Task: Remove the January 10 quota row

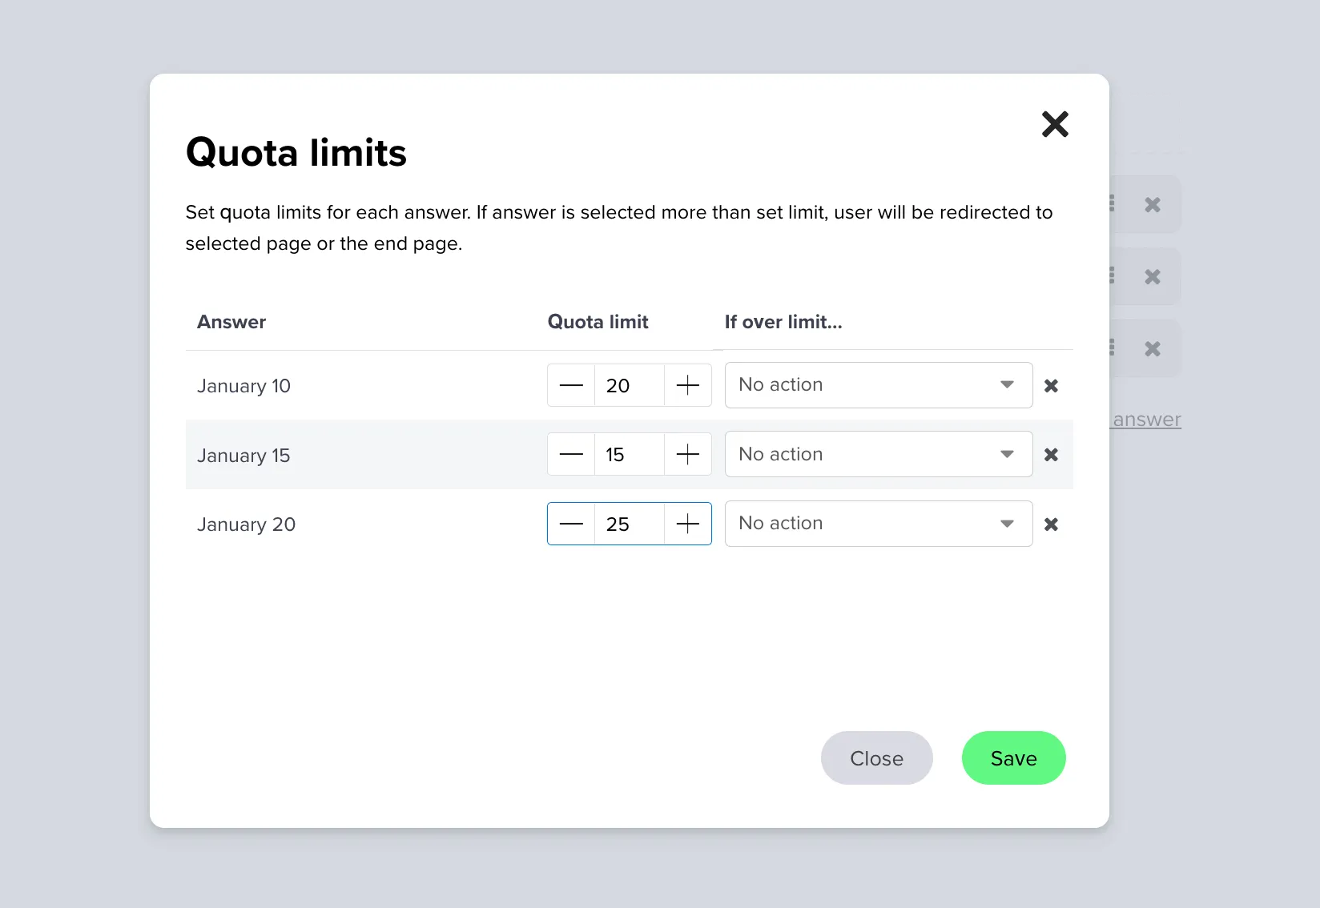Action: (1052, 385)
